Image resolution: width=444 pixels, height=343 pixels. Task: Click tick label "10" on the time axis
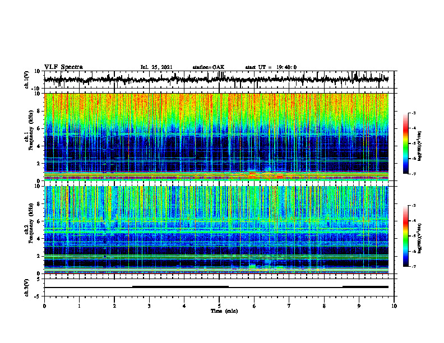tap(394, 306)
